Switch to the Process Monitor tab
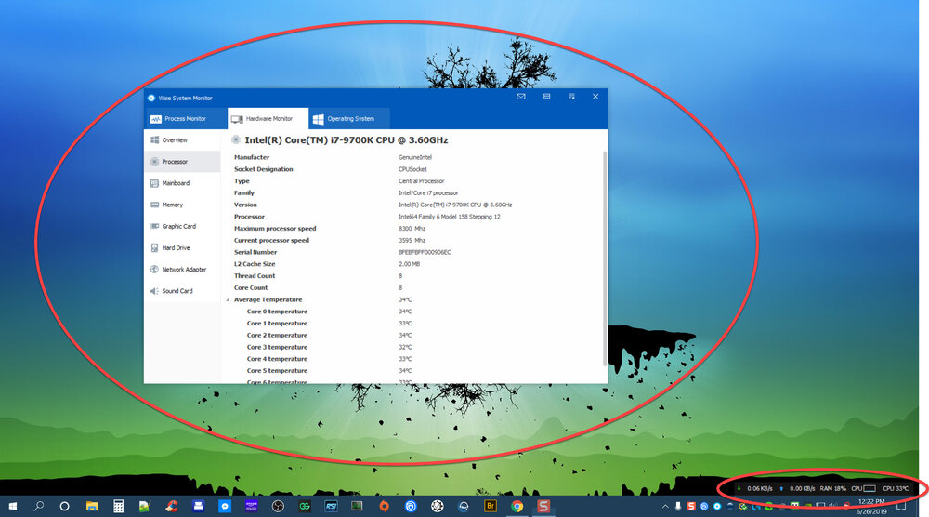Image resolution: width=929 pixels, height=517 pixels. coord(186,119)
